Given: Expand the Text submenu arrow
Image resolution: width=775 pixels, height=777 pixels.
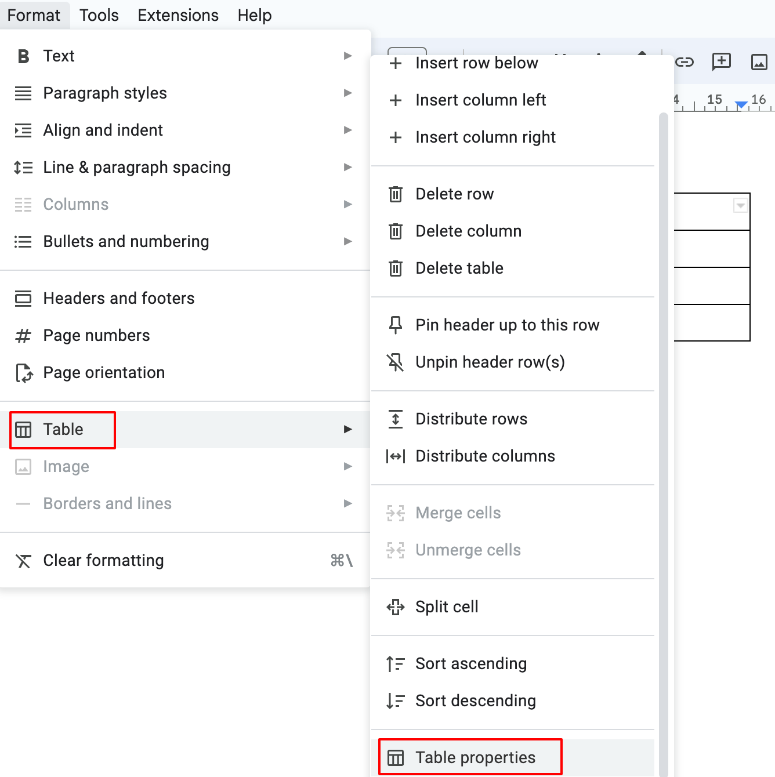Looking at the screenshot, I should pos(347,56).
